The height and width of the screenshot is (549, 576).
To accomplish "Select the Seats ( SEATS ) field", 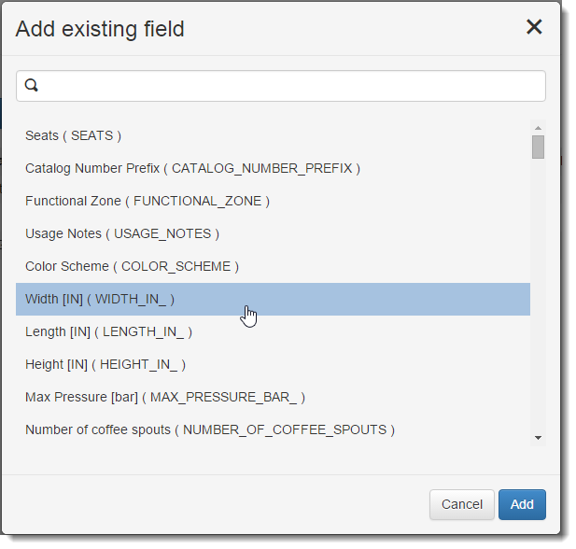I will [74, 135].
